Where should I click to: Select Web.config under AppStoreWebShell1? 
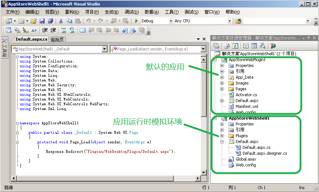point(245,165)
